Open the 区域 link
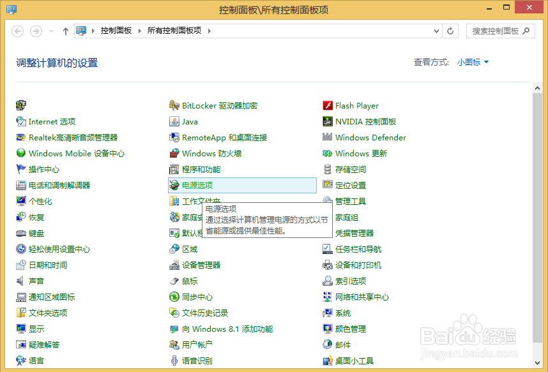This screenshot has width=548, height=372. tap(190, 249)
